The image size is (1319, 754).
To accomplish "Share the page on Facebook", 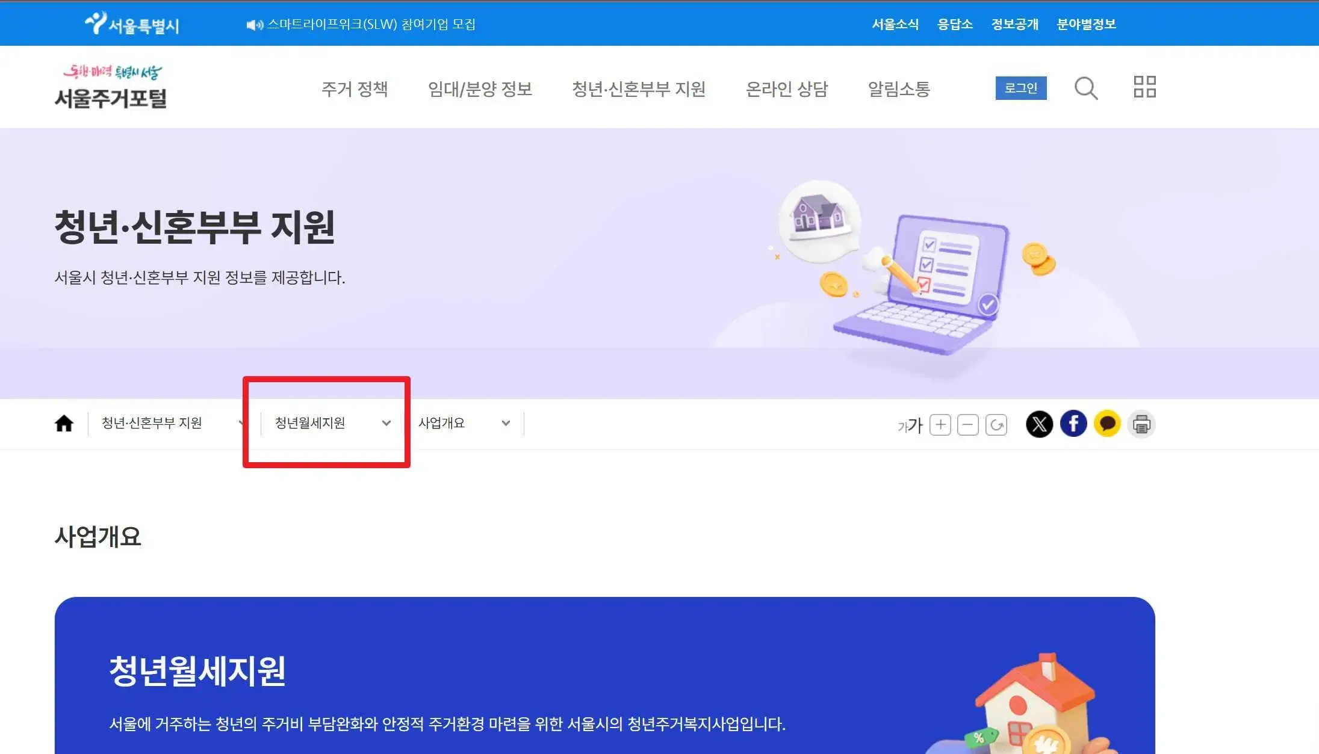I will coord(1073,424).
